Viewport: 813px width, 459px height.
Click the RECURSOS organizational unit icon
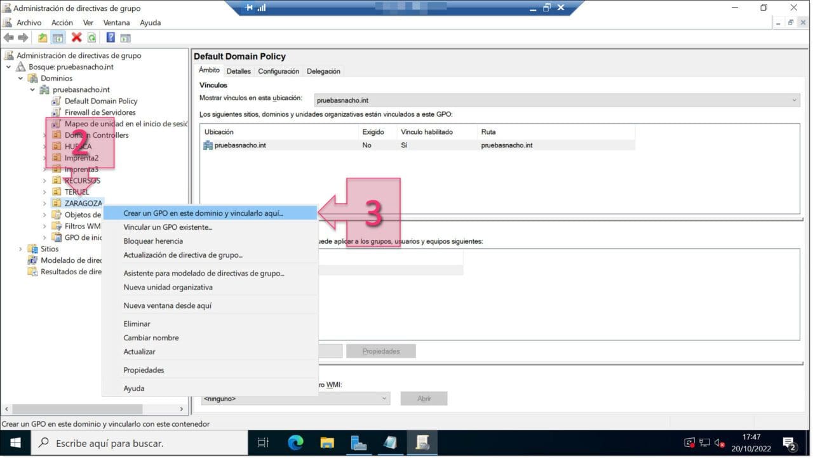coord(57,180)
